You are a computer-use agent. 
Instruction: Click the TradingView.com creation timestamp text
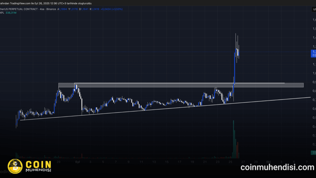[x=46, y=3]
